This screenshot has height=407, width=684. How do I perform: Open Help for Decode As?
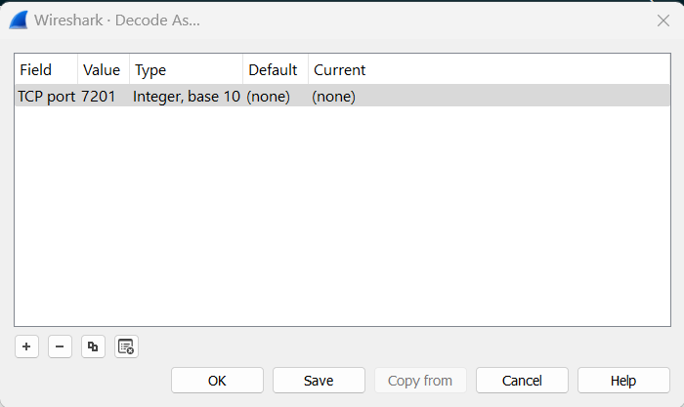click(623, 381)
